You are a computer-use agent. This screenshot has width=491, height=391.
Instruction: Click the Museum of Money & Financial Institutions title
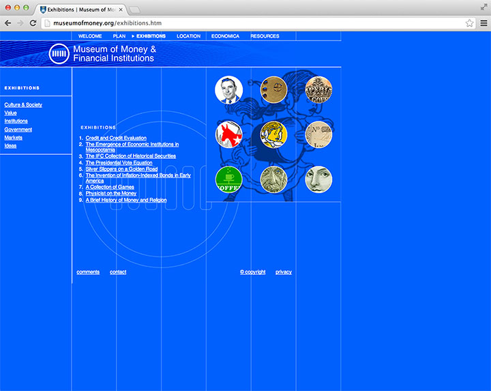click(115, 54)
